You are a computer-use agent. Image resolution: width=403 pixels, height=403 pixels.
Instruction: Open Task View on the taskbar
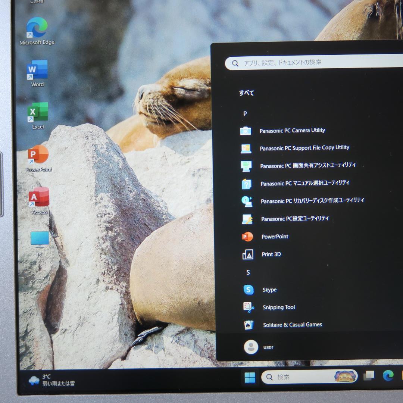coord(369,376)
